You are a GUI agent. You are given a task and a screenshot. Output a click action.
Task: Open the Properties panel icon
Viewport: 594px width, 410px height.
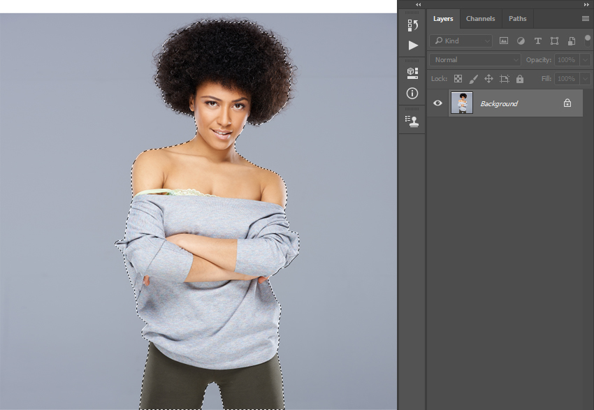(412, 73)
